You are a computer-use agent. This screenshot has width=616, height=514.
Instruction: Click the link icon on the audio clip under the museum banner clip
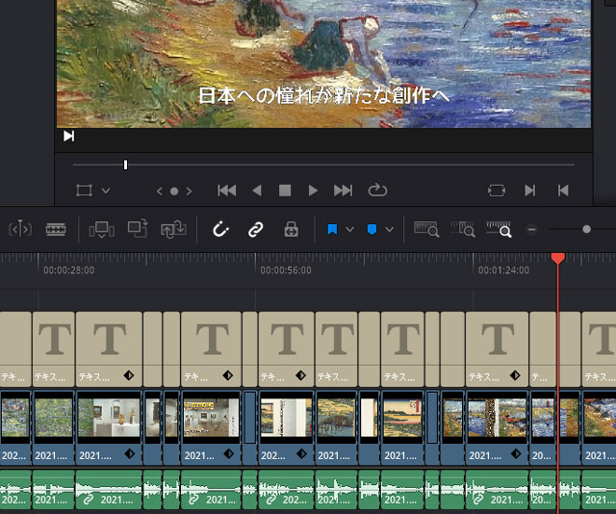click(x=193, y=500)
